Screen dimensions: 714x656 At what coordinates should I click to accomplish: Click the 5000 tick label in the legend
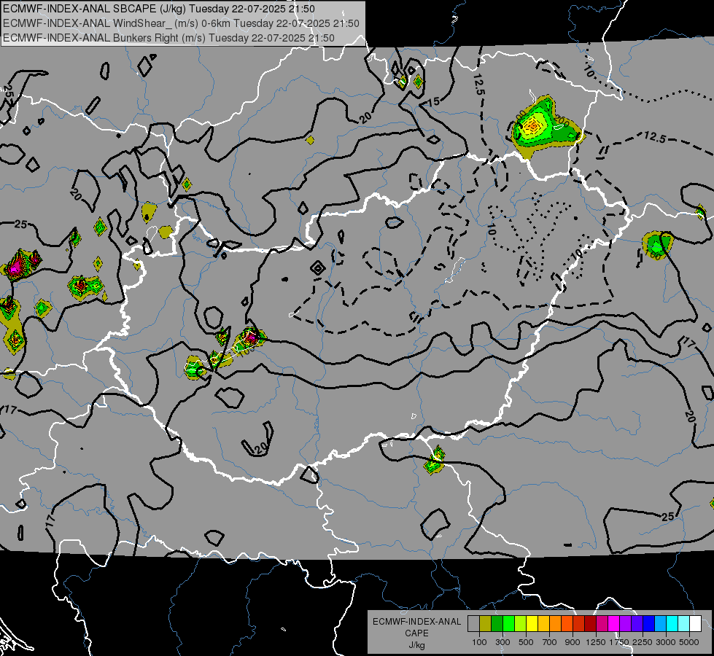point(689,642)
